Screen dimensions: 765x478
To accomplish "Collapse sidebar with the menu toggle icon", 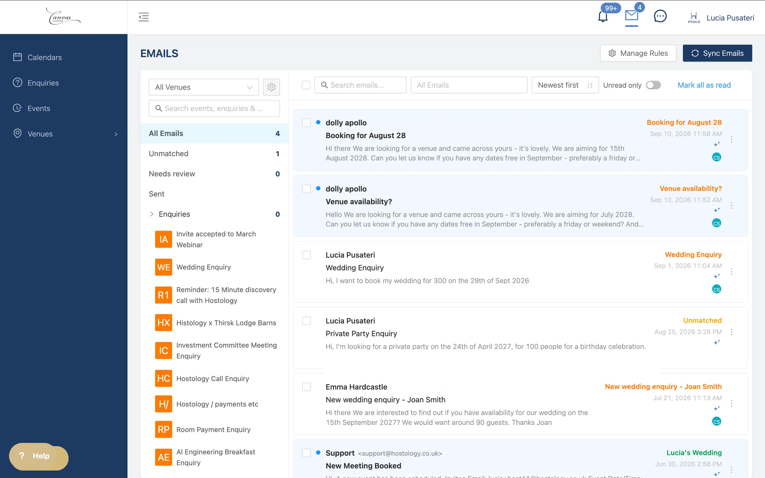I will coord(144,17).
